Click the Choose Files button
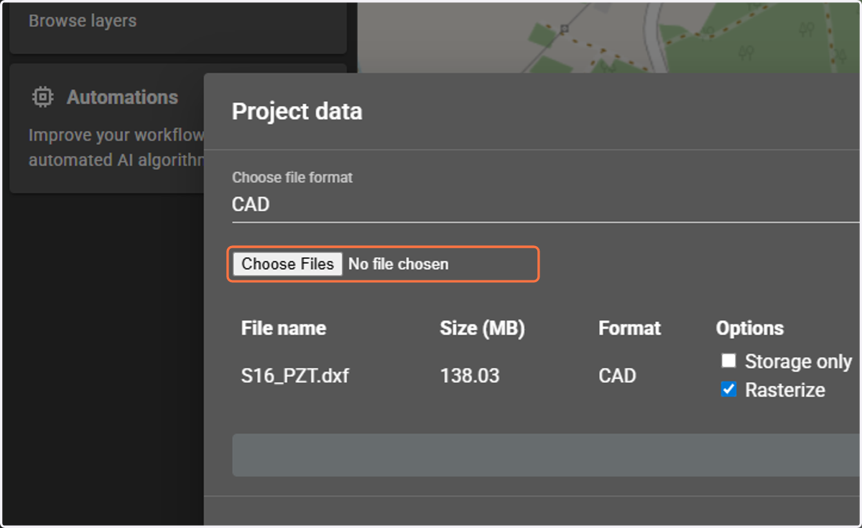862x528 pixels. coord(287,264)
